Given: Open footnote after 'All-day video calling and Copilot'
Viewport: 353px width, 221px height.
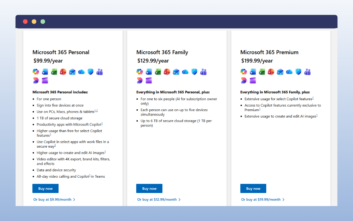Looking at the screenshot, I should (90, 176).
